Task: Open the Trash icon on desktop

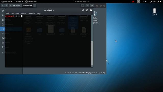Action: click(155, 11)
